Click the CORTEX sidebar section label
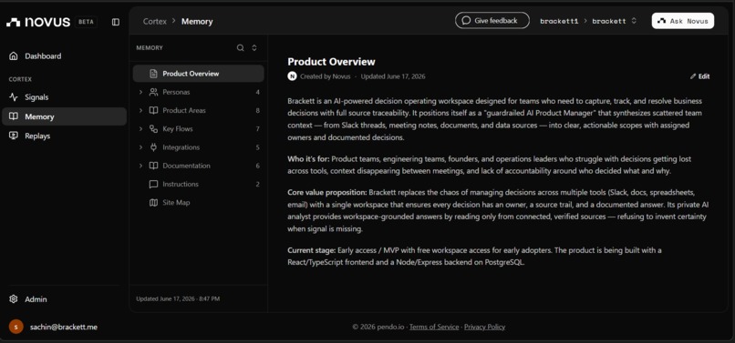The width and height of the screenshot is (735, 343). (x=20, y=79)
